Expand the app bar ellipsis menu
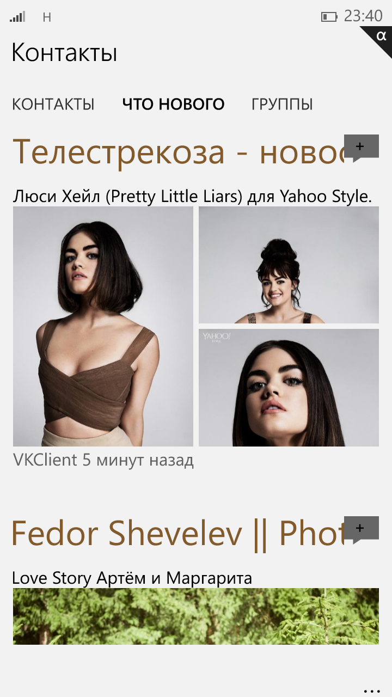Viewport: 392px width, 697px height. tap(372, 691)
